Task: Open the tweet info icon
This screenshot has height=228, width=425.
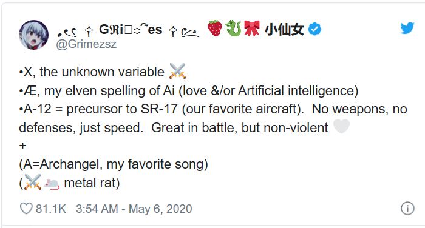Action: tap(407, 209)
